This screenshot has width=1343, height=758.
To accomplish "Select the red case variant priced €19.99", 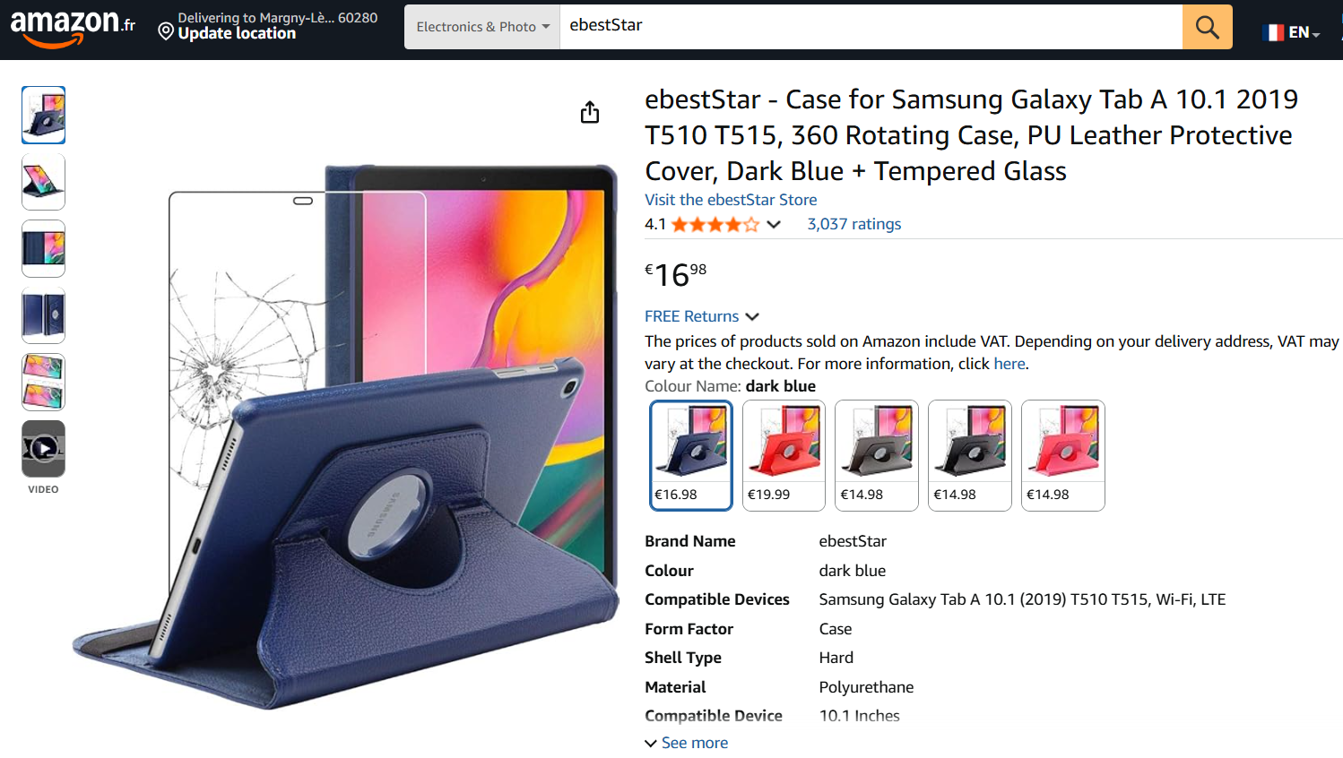I will coord(783,455).
